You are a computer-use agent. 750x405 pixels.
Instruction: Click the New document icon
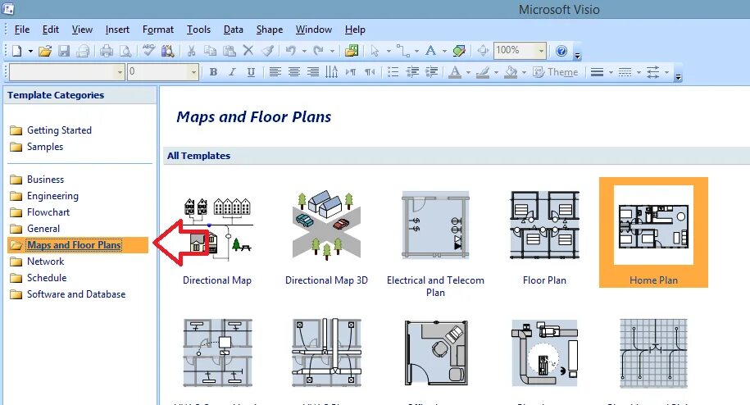click(x=16, y=51)
